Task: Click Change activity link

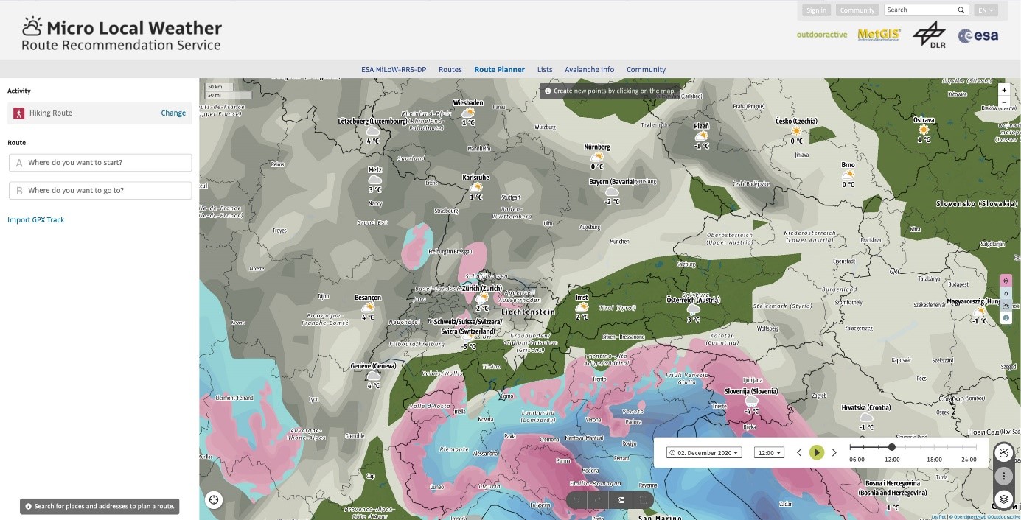Action: tap(173, 113)
